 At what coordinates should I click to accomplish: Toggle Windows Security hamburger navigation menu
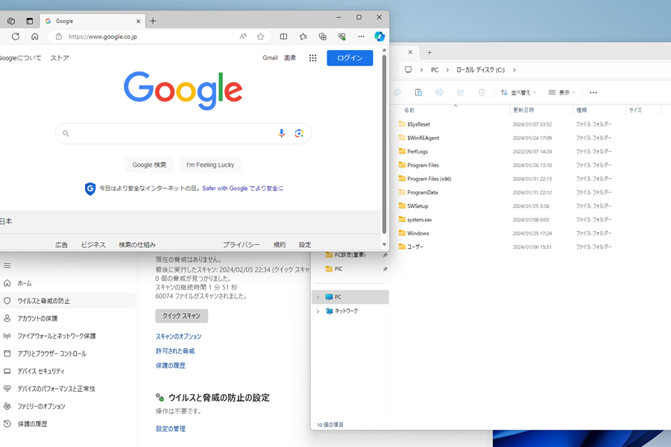click(x=7, y=265)
